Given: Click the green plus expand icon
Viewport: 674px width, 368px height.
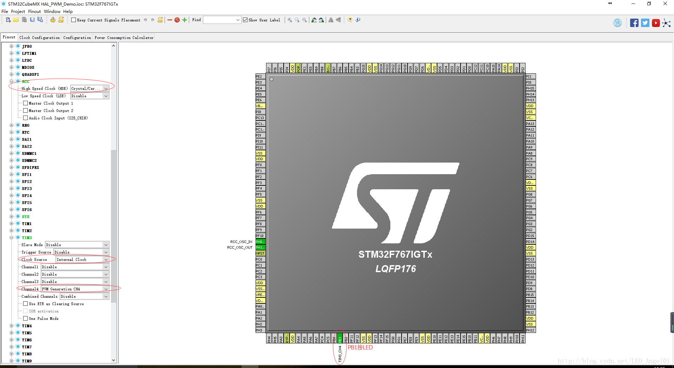Looking at the screenshot, I should click(x=185, y=20).
